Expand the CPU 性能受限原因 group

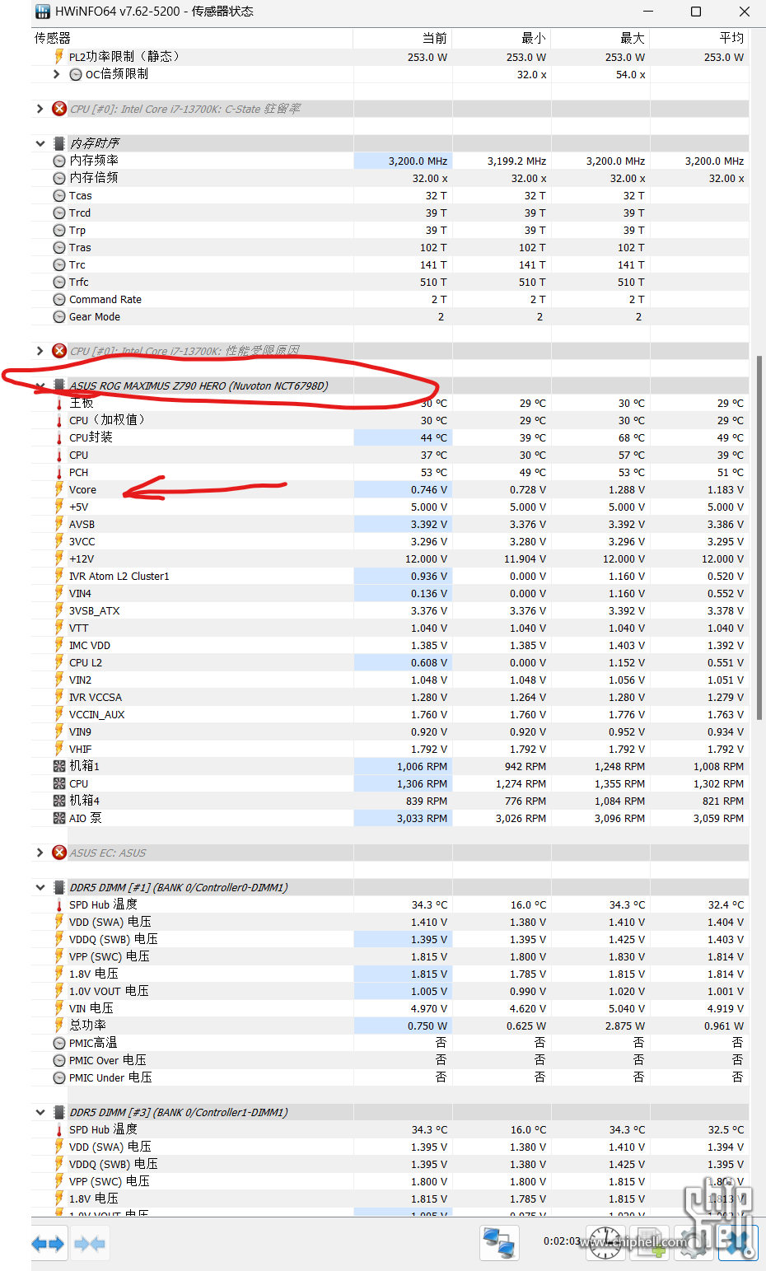(40, 351)
